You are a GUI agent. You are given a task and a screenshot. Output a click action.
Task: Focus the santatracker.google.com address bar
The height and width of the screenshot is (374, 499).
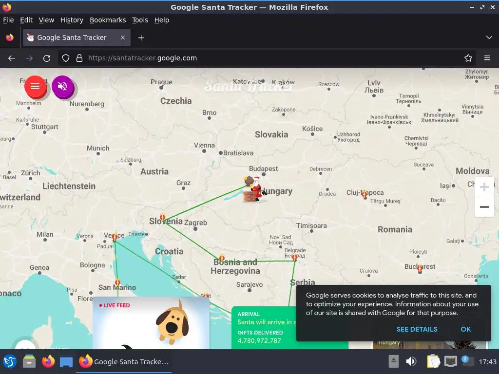268,58
